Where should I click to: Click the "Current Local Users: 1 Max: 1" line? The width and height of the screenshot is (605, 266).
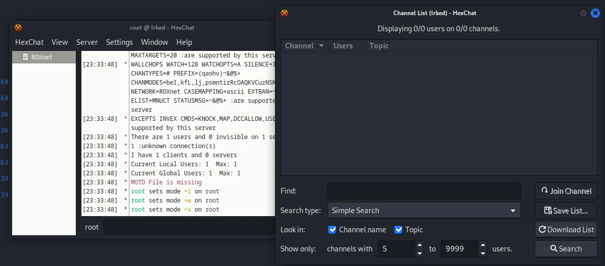tap(184, 164)
